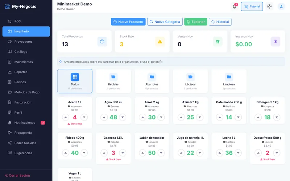Click the My-Negocio store logo
290x181 pixels.
(x=7, y=6)
